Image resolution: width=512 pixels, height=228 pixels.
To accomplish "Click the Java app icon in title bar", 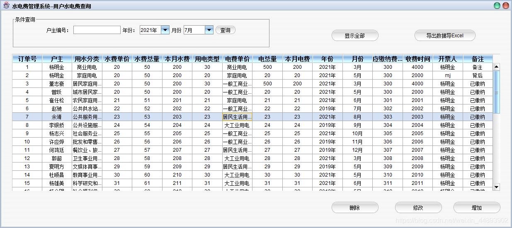I will tap(6, 6).
